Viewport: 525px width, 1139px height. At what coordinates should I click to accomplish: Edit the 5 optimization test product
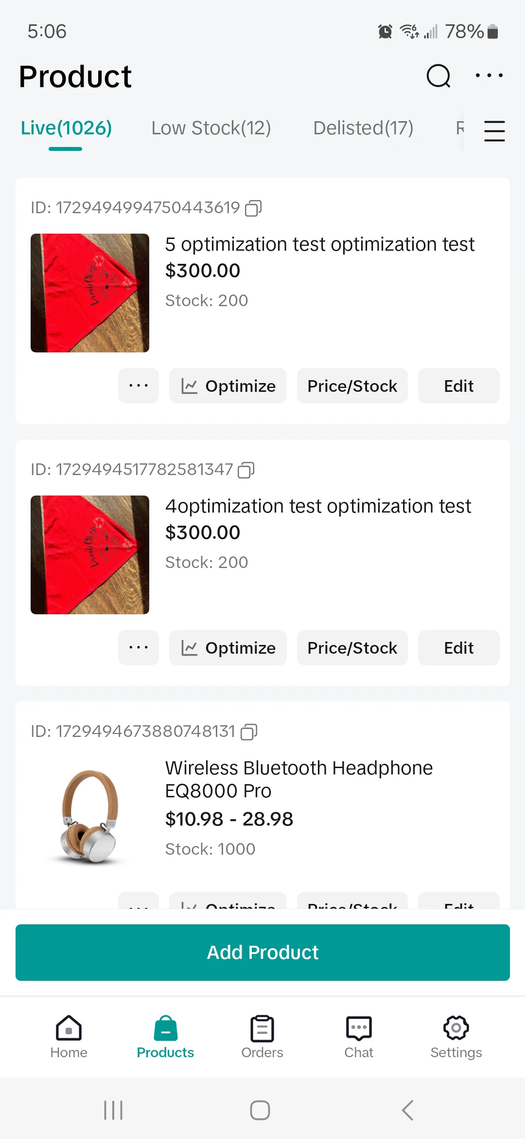point(458,386)
